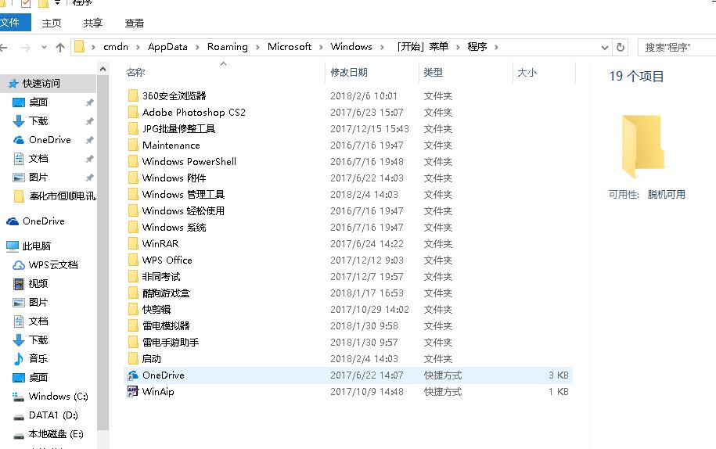Sort by 类型 column header

pos(433,72)
